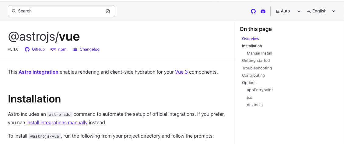The width and height of the screenshot is (344, 144).
Task: Focus the Search input field
Action: point(61,11)
